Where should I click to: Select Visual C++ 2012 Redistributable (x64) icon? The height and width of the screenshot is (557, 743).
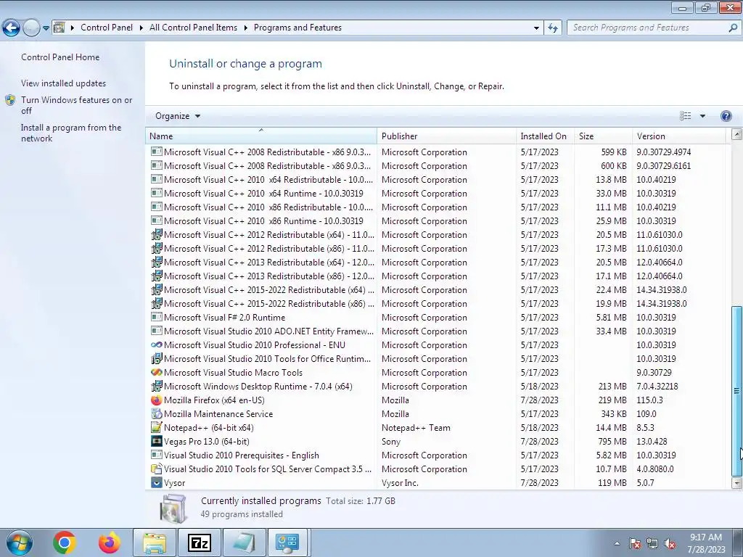157,234
